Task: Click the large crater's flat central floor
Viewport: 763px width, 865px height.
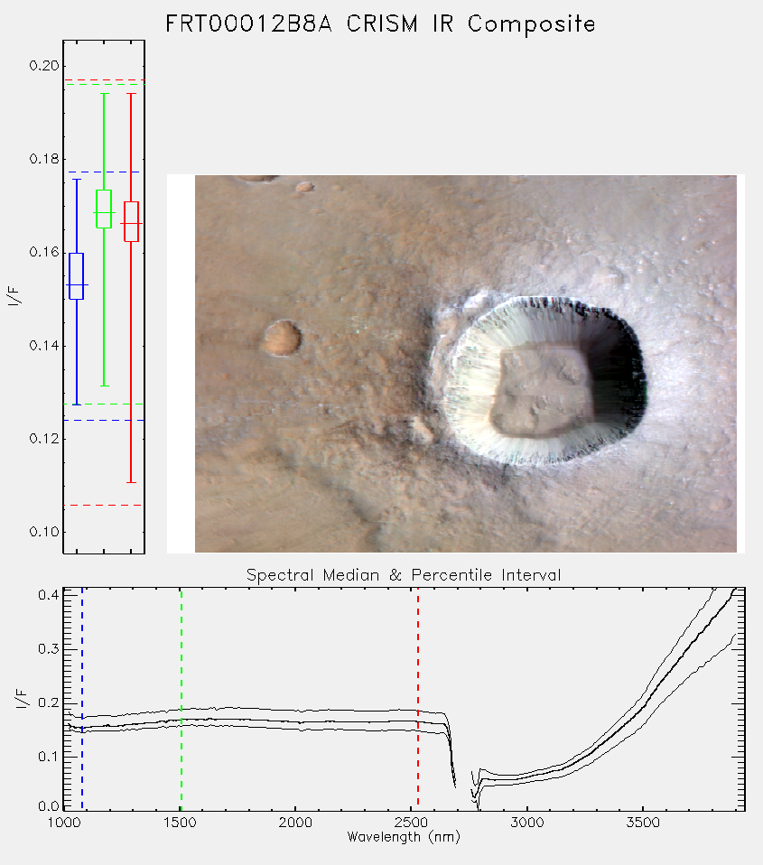Action: (541, 392)
